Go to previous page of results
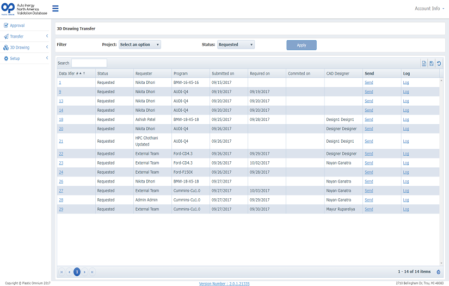 pos(69,272)
